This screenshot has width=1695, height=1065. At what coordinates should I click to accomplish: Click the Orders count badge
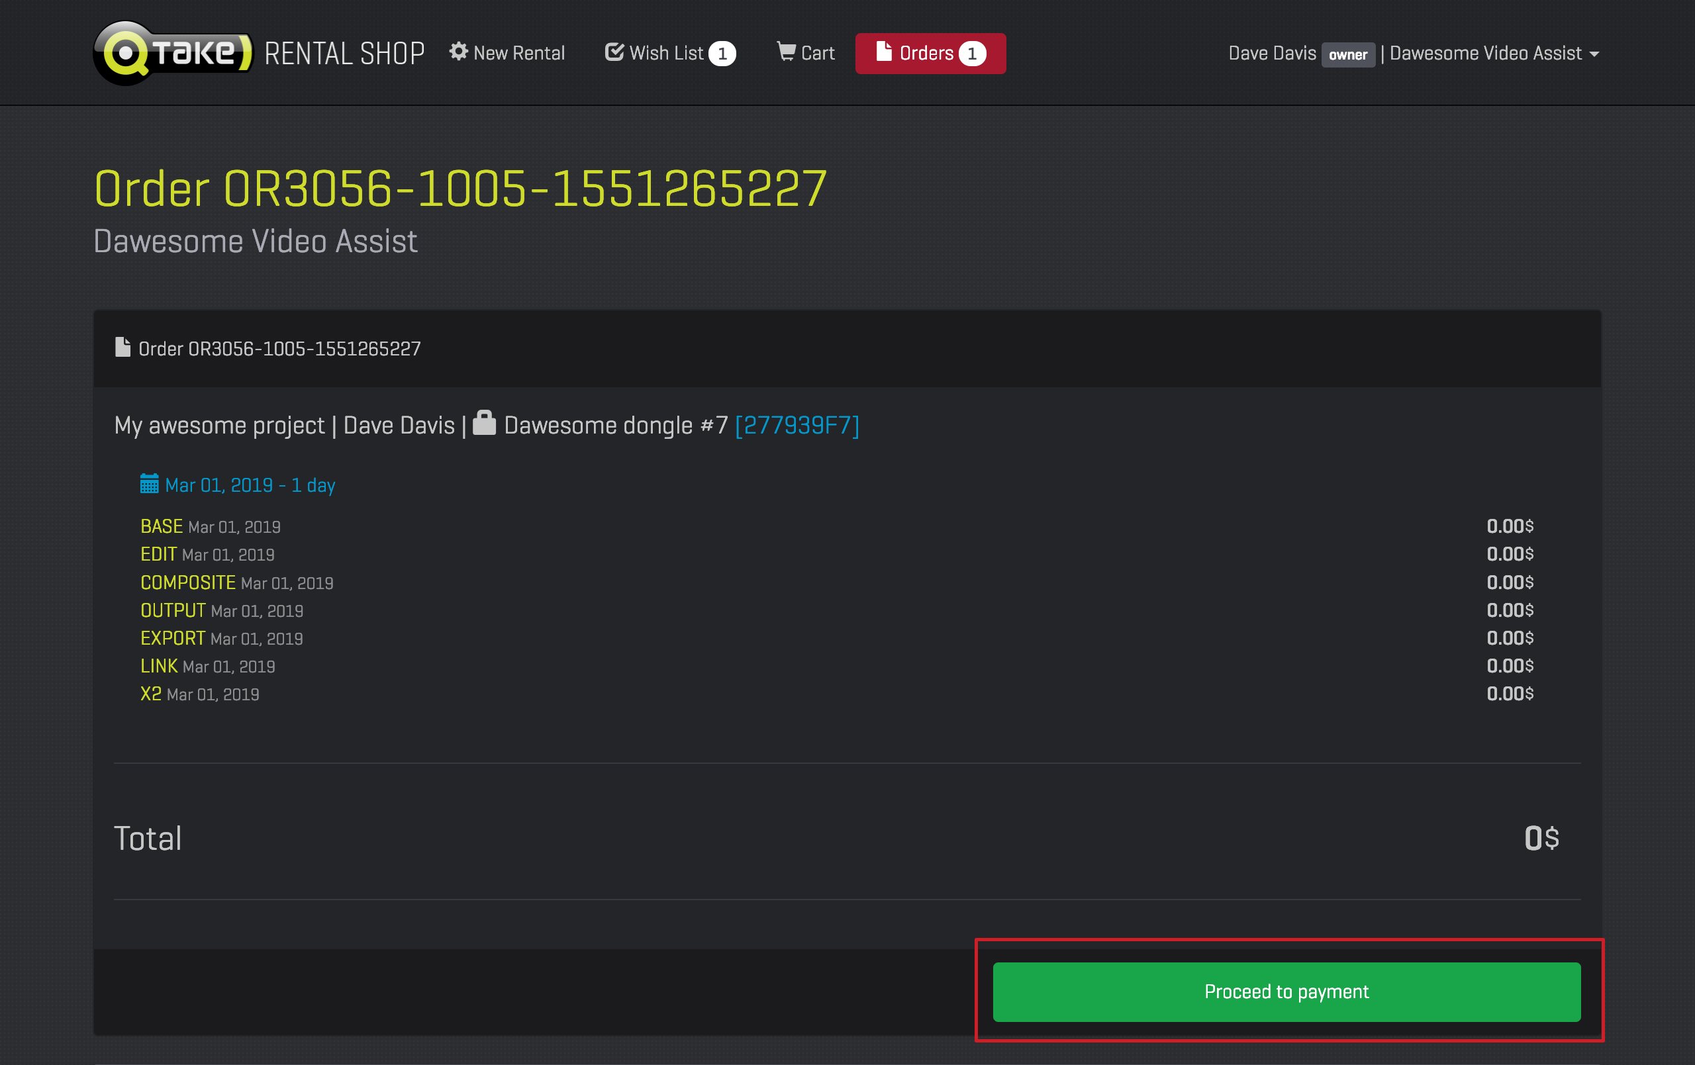pos(972,54)
